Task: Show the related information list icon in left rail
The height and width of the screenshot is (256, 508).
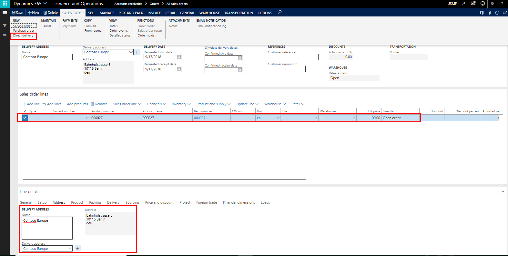Action: point(5,35)
